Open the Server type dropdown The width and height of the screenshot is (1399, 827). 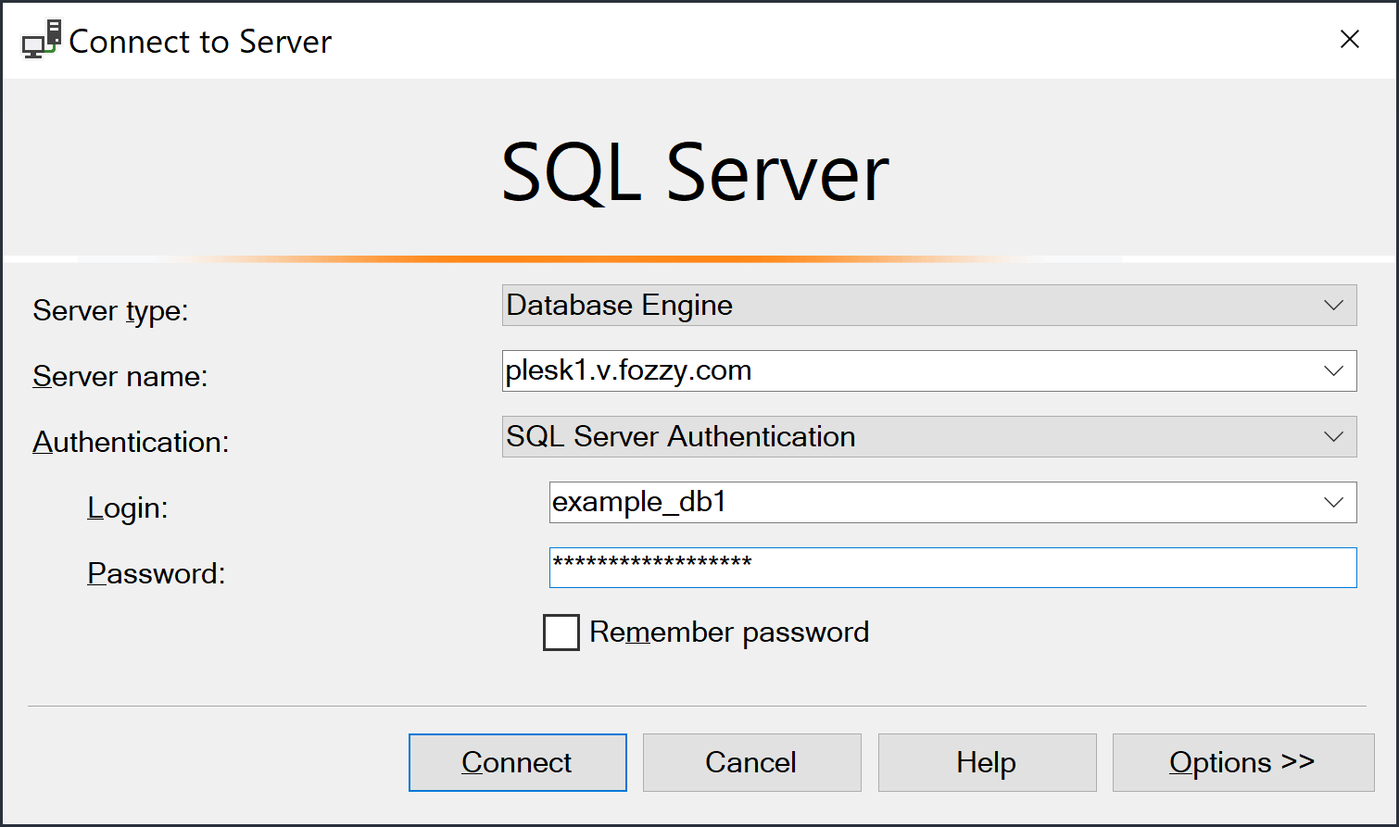(929, 306)
